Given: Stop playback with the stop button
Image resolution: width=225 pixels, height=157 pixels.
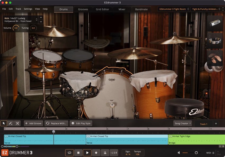Looking at the screenshot, I should 78,153.
